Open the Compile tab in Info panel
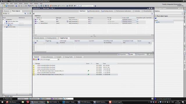 point(59,57)
